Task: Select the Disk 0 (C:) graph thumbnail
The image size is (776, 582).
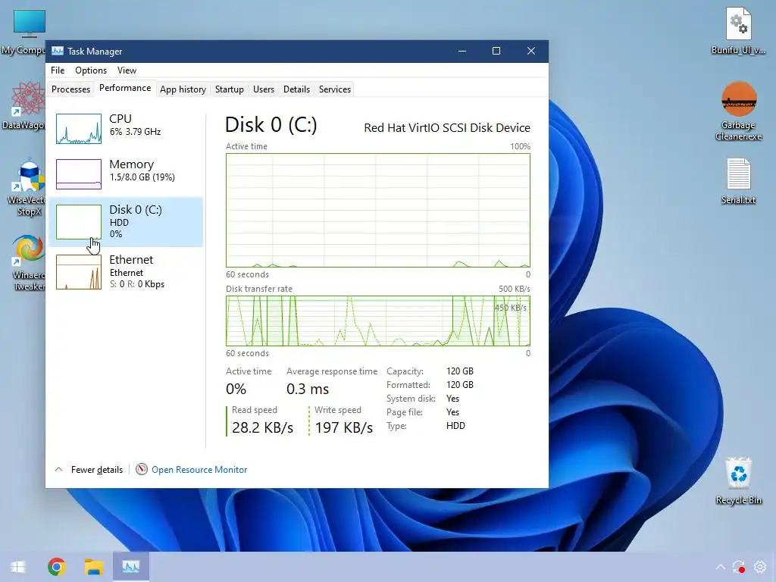Action: point(79,222)
